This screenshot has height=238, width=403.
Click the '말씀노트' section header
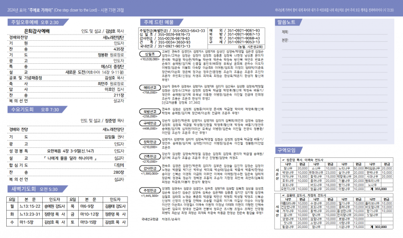(x=288, y=23)
